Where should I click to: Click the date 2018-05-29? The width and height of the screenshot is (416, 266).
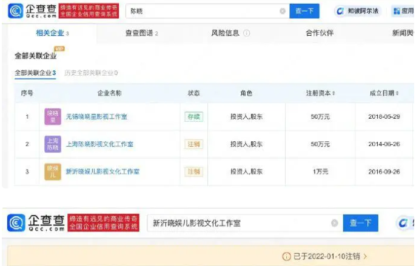tap(384, 117)
